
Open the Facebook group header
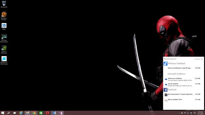(x=172, y=89)
